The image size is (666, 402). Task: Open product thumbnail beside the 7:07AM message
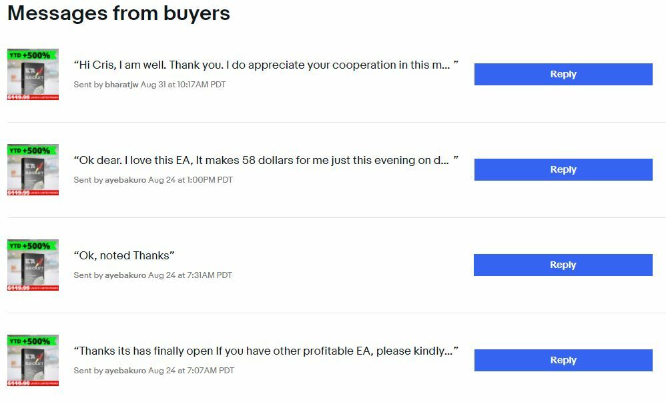pos(33,361)
